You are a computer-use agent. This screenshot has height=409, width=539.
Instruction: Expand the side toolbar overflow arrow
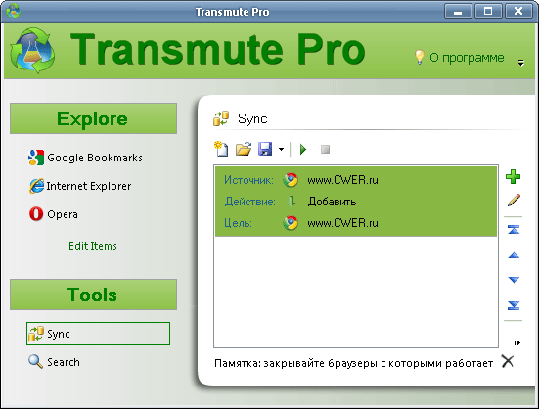[517, 342]
